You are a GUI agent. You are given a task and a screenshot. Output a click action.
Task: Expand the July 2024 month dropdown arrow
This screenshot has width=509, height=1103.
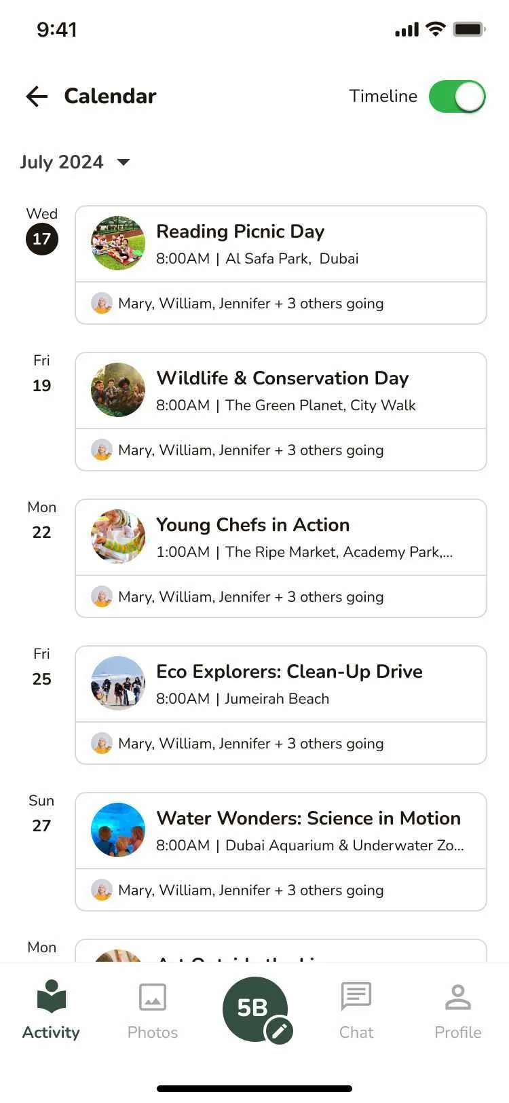124,162
